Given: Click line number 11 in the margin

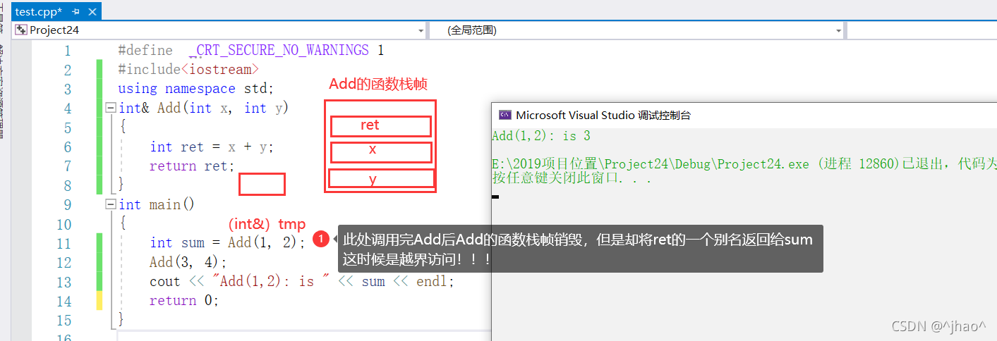Looking at the screenshot, I should coord(64,243).
